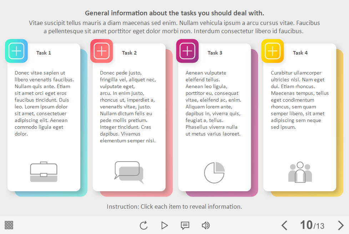Viewport: 349px width, 234px height.
Task: Replay the slide with reload icon
Action: coord(143,225)
